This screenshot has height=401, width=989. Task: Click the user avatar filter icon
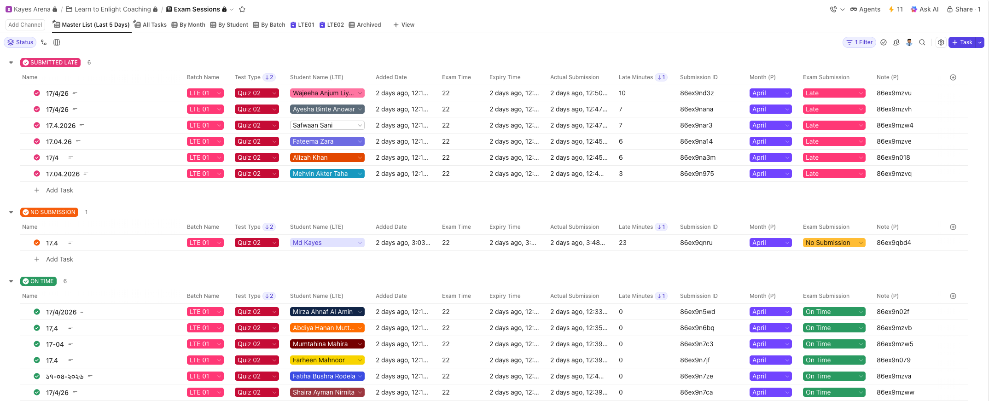click(x=909, y=42)
